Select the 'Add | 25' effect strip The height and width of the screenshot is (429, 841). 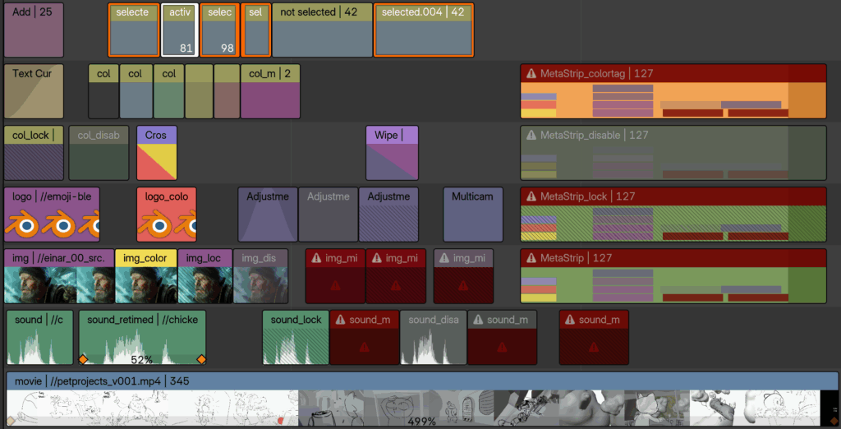(x=34, y=30)
